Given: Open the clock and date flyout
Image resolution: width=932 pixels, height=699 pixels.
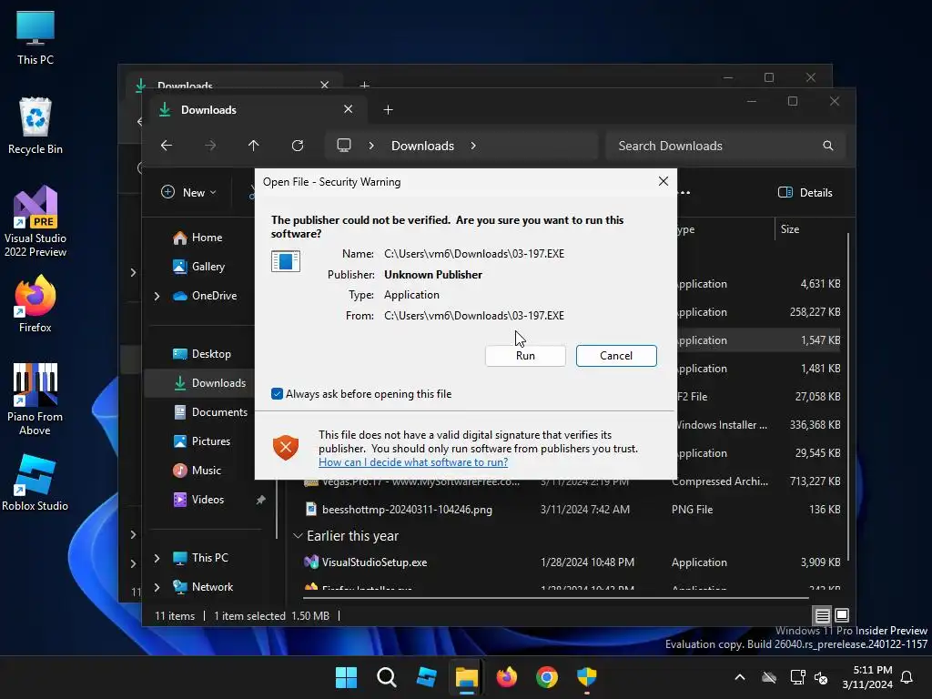Looking at the screenshot, I should tap(867, 677).
